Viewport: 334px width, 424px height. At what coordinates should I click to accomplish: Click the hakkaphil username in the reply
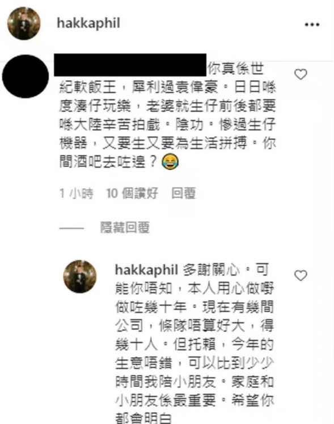pos(146,270)
